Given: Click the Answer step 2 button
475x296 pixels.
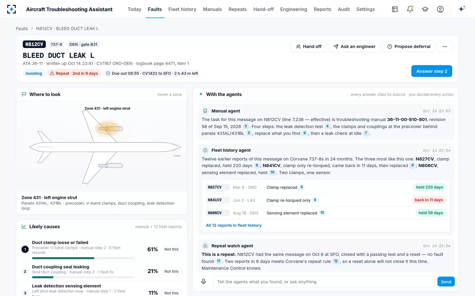Looking at the screenshot, I should coord(431,71).
